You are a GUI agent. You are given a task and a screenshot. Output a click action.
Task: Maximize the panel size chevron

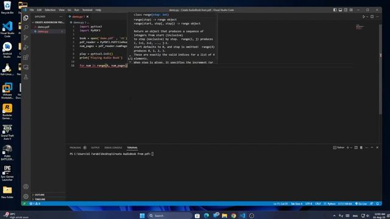coord(372,147)
